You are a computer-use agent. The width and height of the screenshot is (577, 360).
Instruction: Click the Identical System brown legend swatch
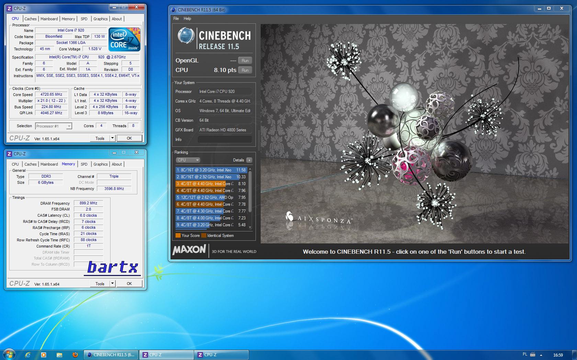tap(204, 236)
